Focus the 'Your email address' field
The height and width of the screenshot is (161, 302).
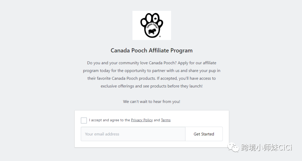[133, 134]
